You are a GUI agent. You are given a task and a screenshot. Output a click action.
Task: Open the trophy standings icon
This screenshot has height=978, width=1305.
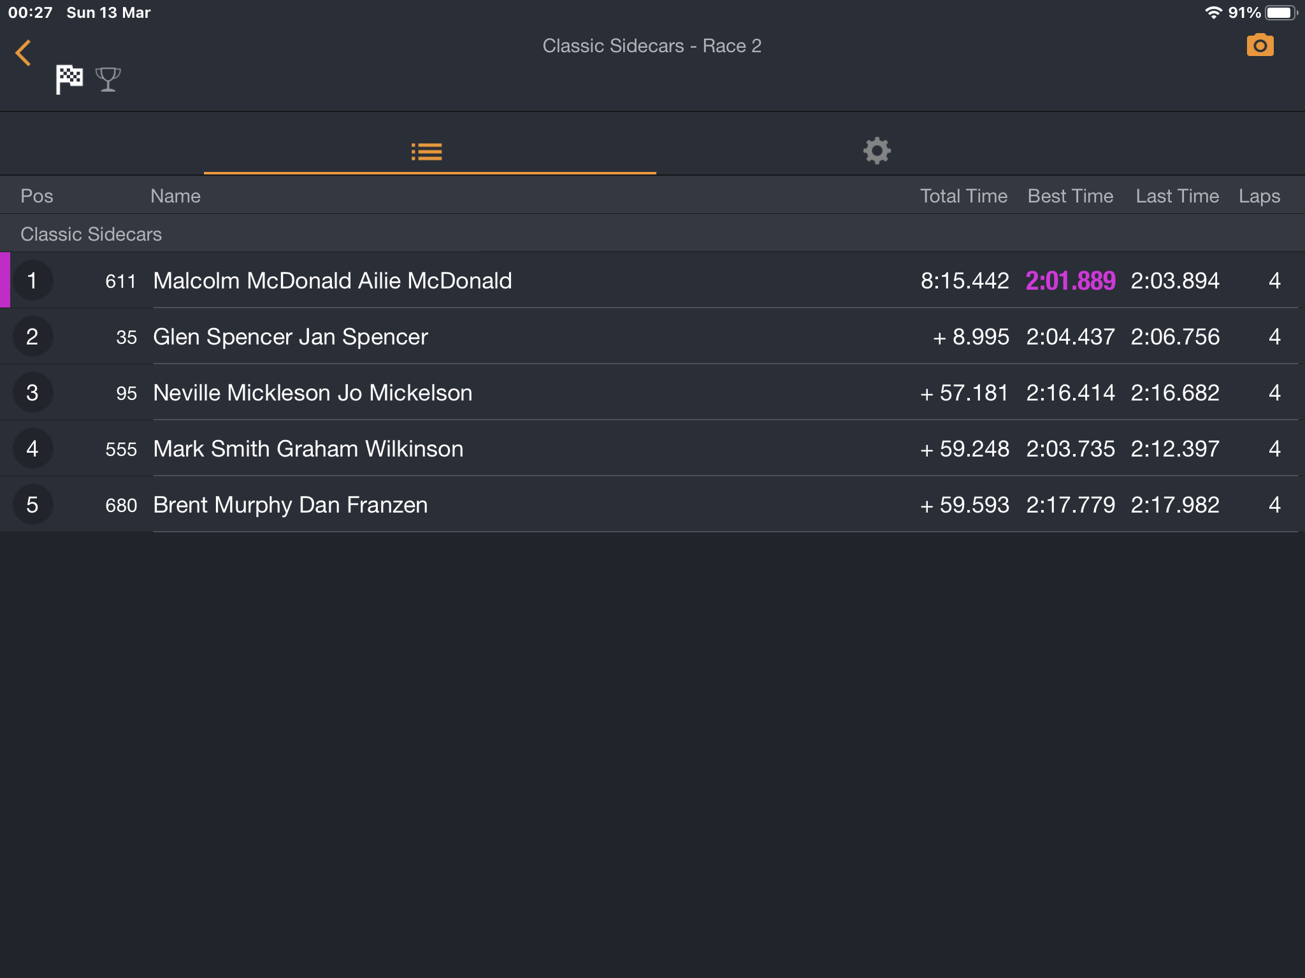(x=108, y=80)
